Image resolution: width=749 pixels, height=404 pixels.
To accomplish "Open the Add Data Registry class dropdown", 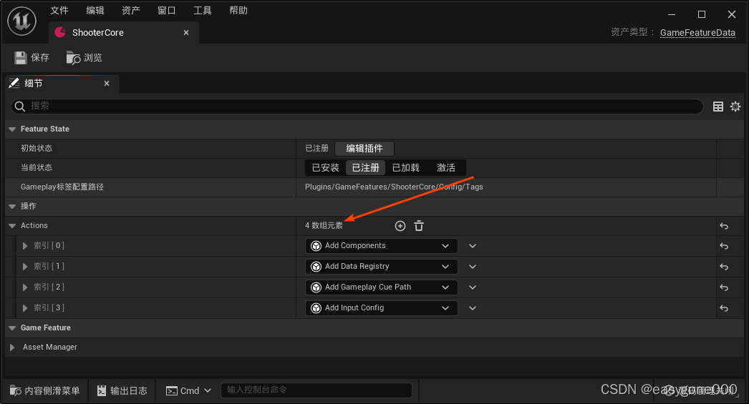I will (381, 267).
